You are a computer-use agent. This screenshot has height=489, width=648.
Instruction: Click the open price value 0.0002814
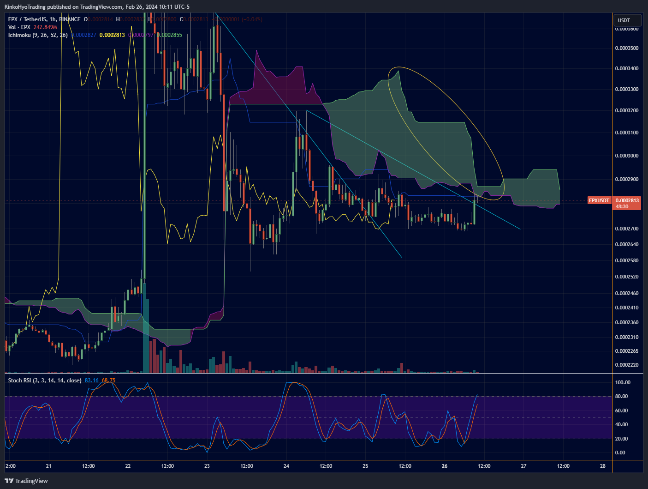[101, 19]
